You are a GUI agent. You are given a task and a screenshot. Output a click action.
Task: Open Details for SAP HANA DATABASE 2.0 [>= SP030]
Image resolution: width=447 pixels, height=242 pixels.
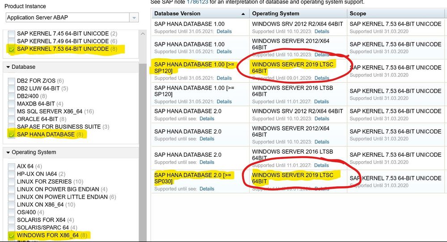pyautogui.click(x=207, y=188)
